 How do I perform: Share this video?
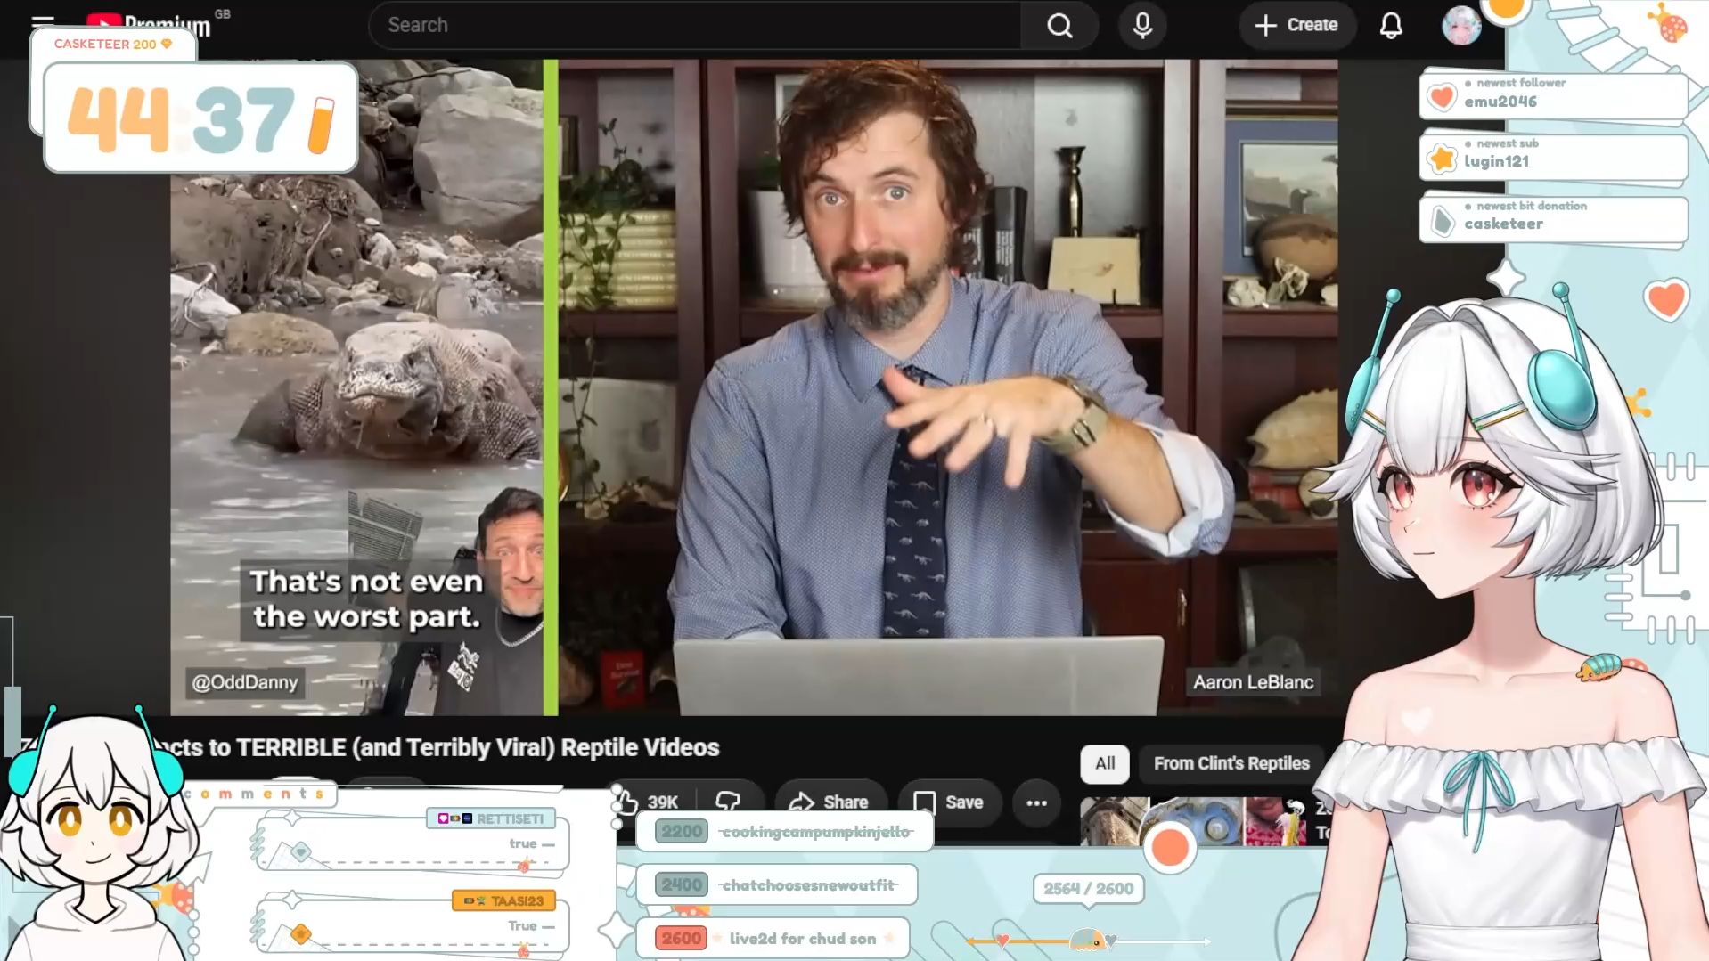830,802
